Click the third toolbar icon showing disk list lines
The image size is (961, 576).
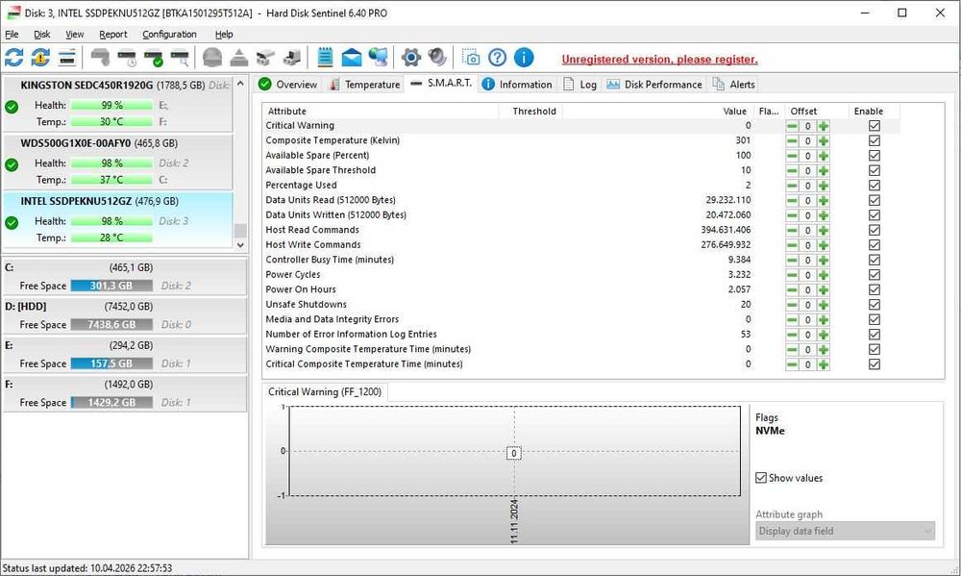(x=67, y=58)
